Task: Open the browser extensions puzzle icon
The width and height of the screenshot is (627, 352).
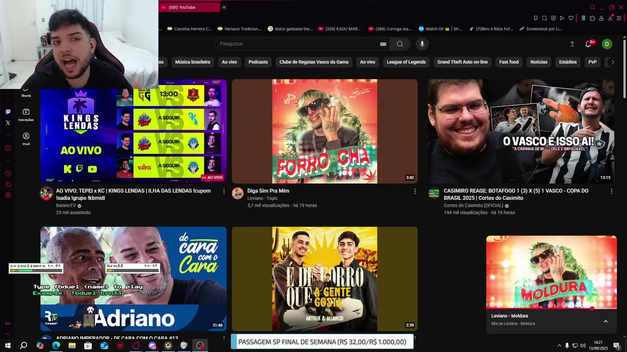Action: [x=592, y=18]
